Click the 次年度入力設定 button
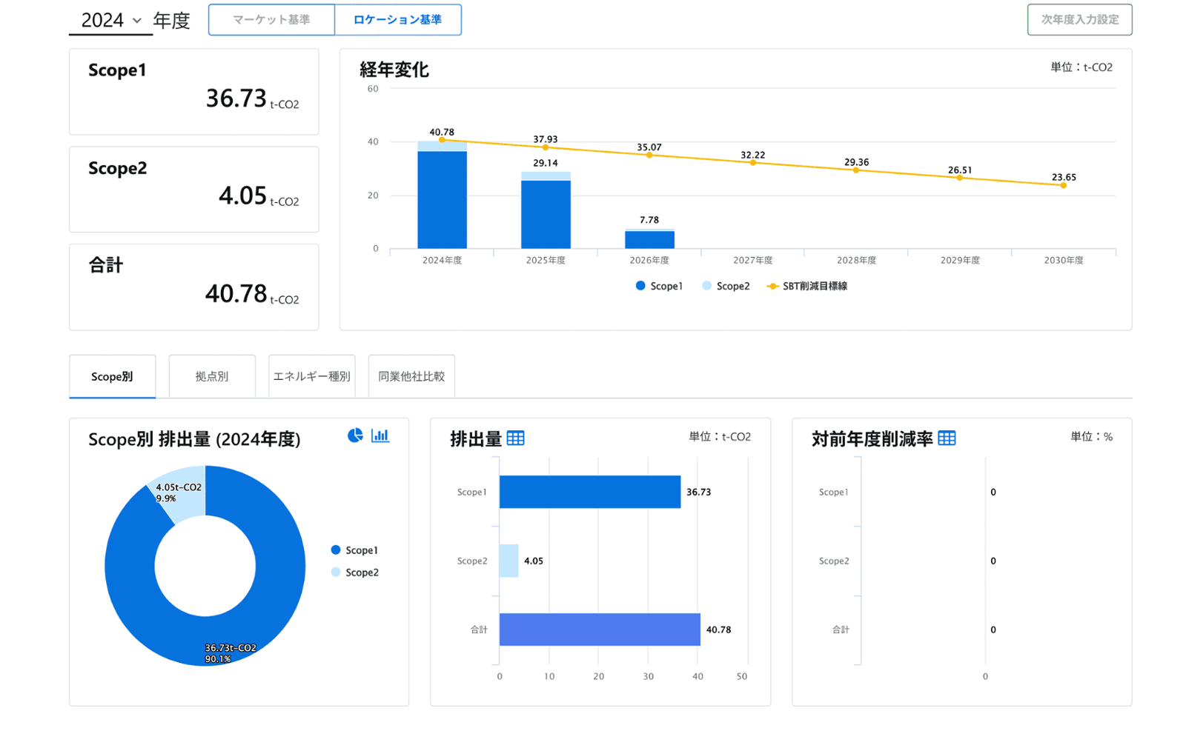Screen dimensions: 1186x731 (x=1079, y=20)
